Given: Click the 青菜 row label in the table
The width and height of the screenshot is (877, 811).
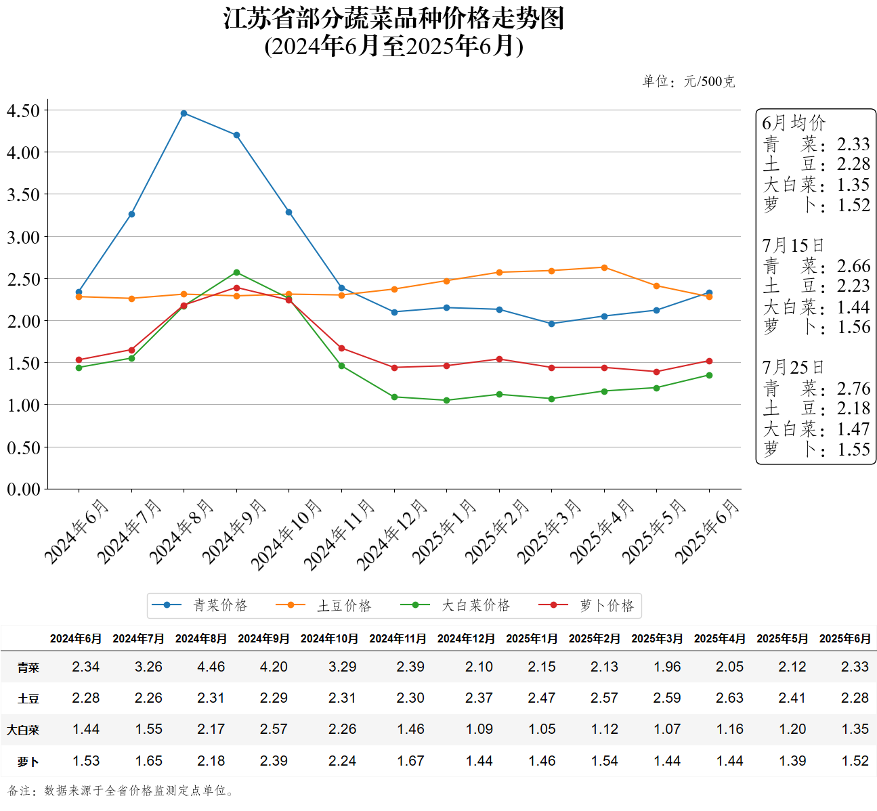Looking at the screenshot, I should coord(28,667).
